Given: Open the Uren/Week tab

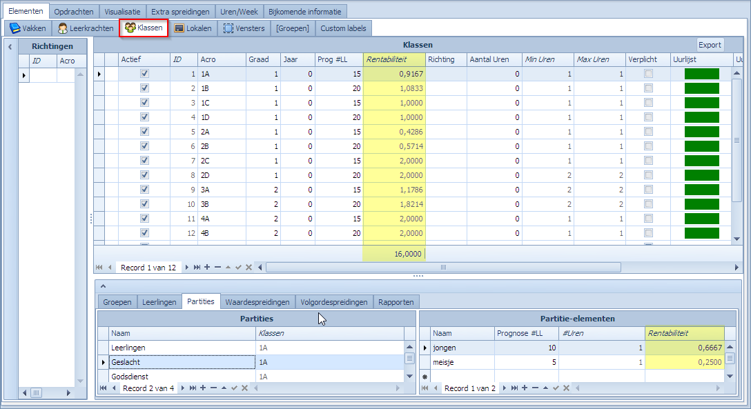Looking at the screenshot, I should pyautogui.click(x=239, y=12).
